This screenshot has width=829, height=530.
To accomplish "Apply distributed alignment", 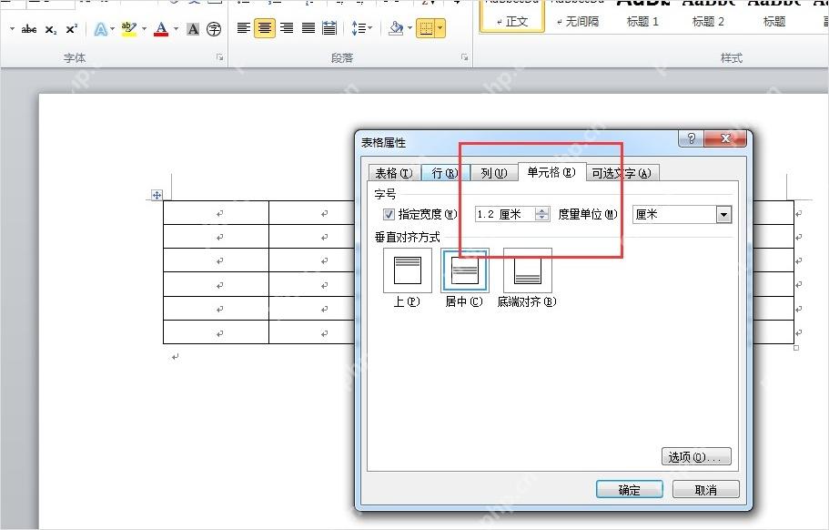I will click(x=329, y=28).
